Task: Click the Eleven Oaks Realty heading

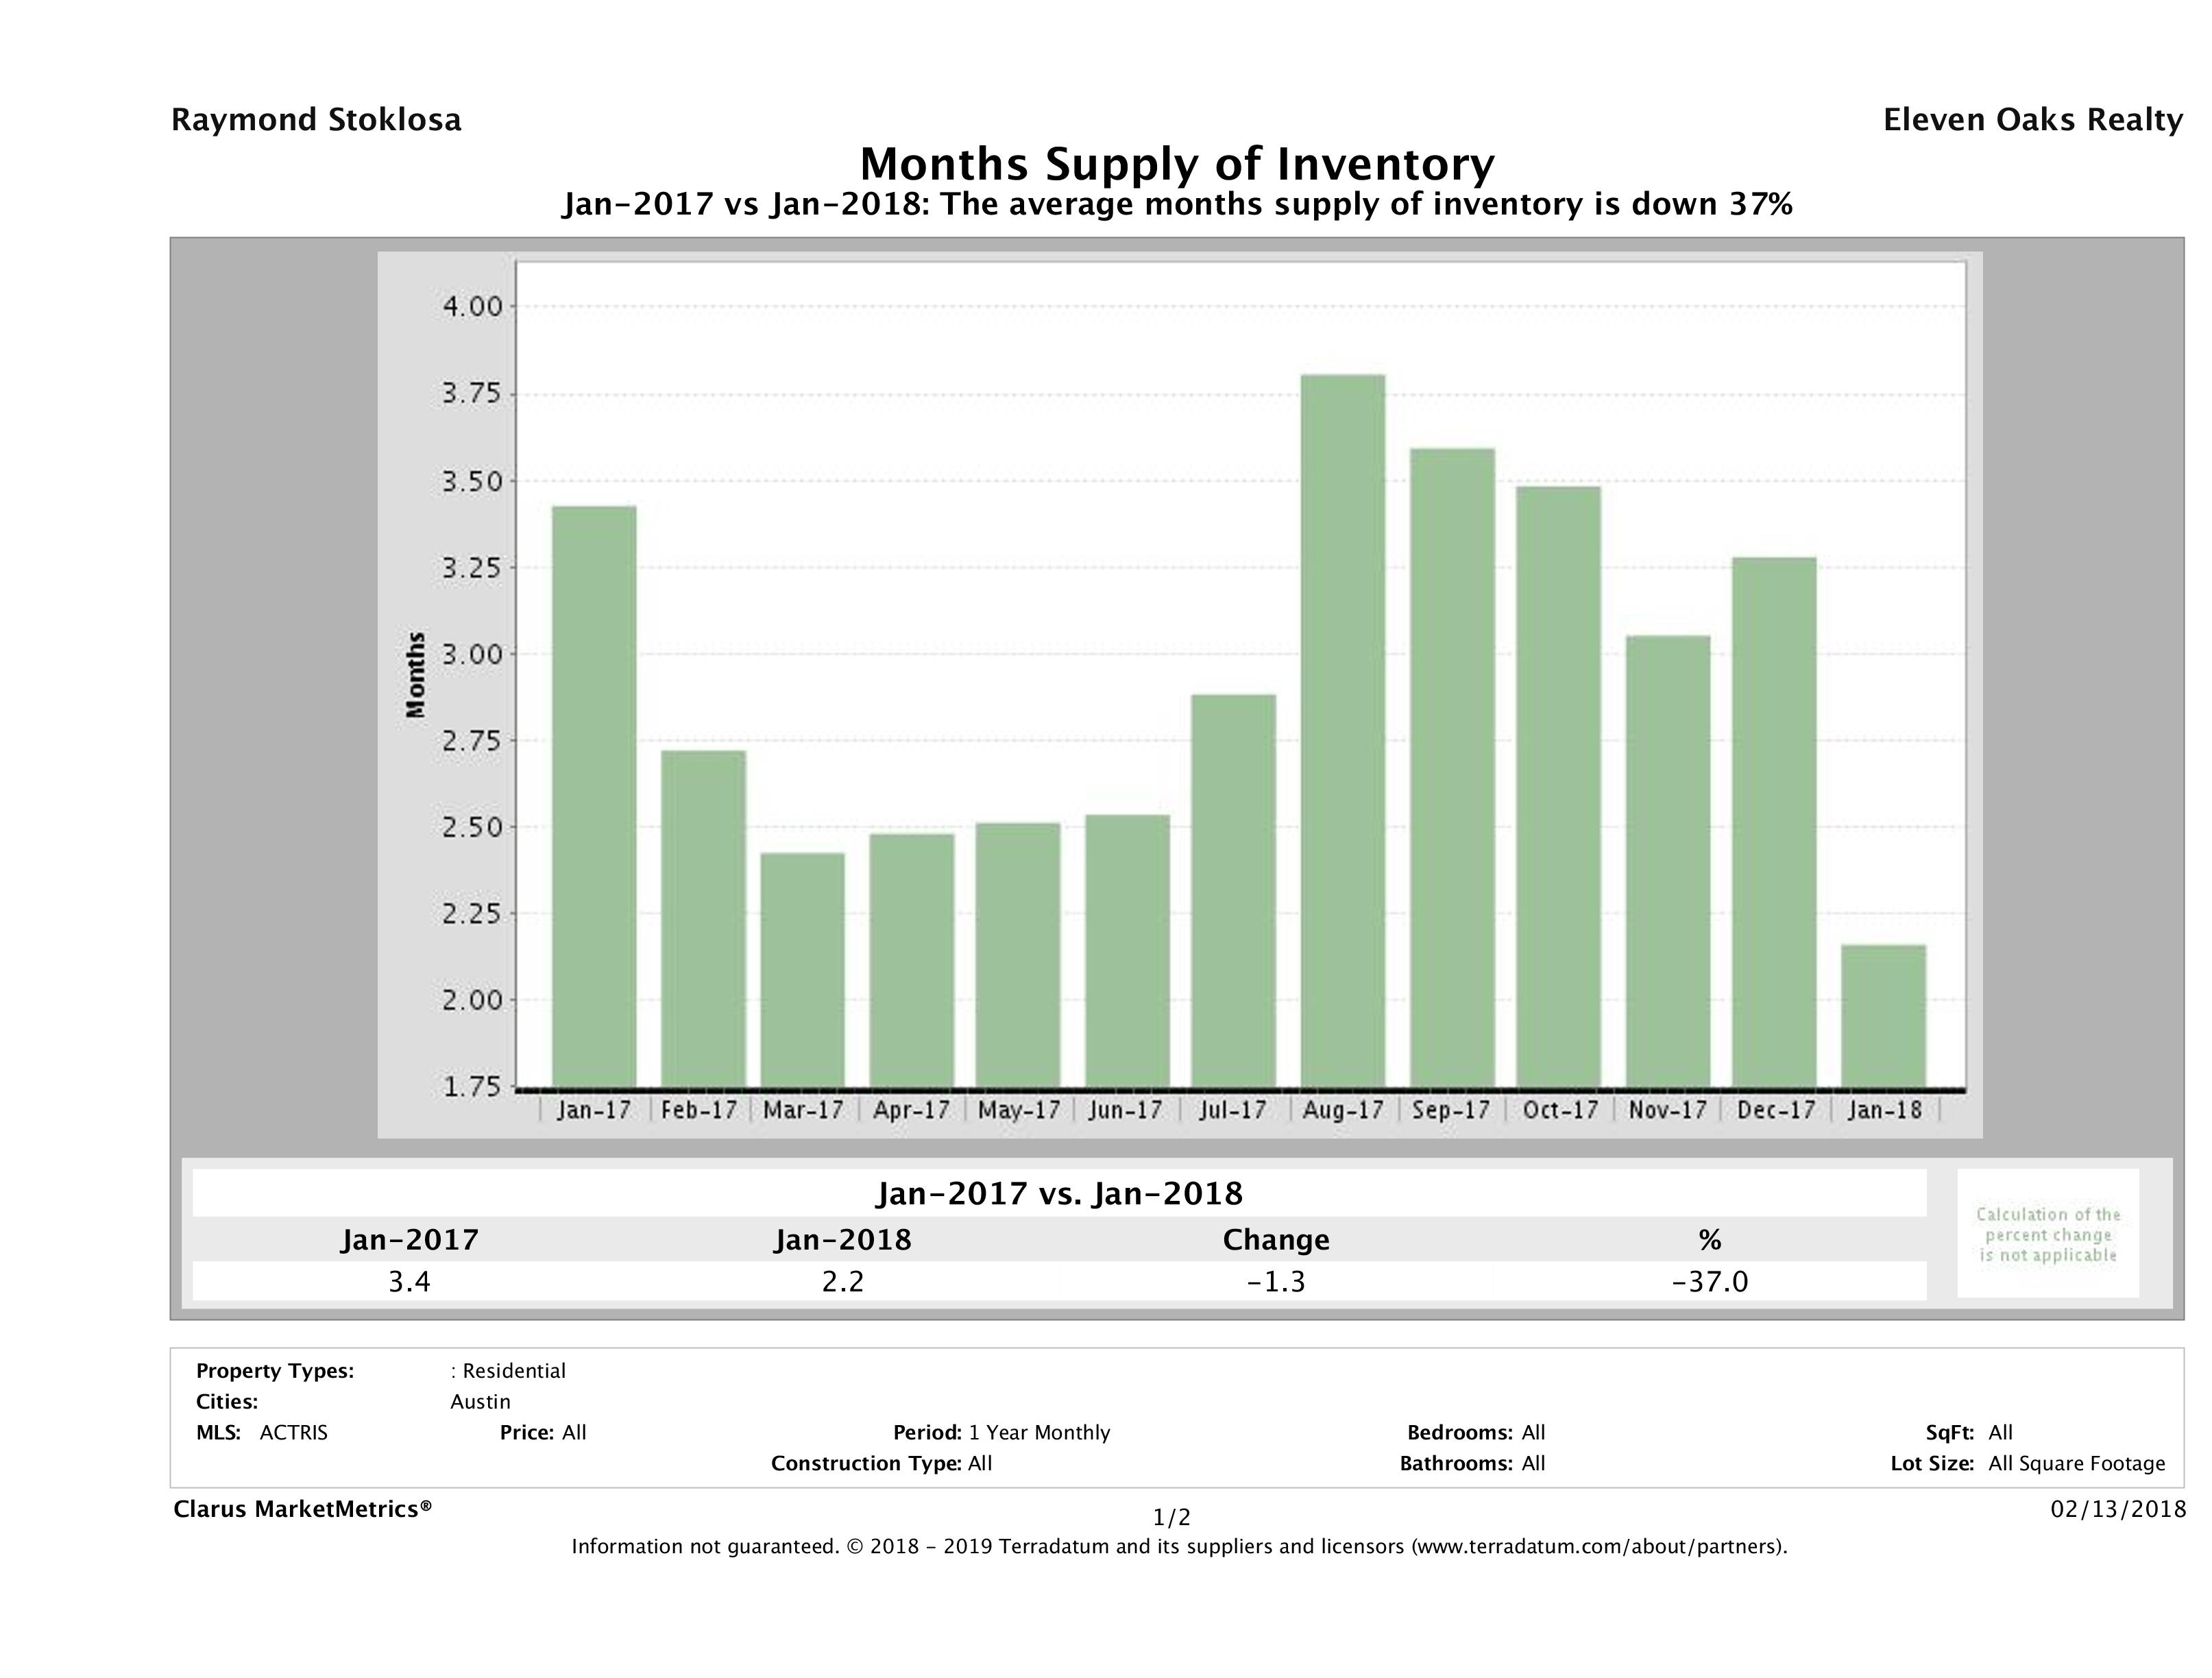Action: 2032,120
